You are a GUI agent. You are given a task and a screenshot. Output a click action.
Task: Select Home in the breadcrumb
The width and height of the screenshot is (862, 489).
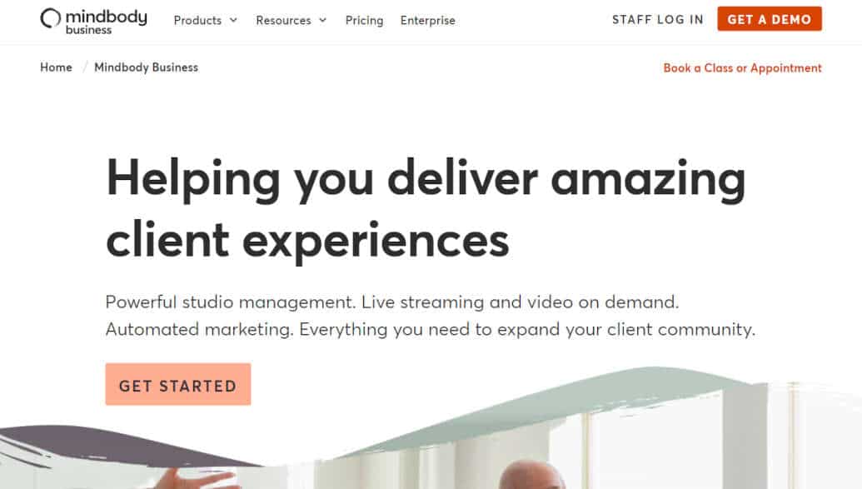click(x=56, y=67)
